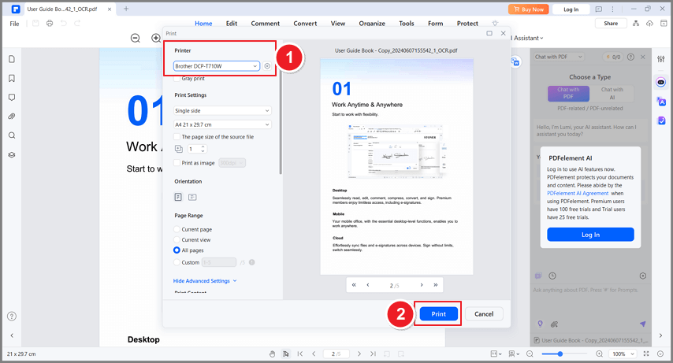The image size is (673, 363).
Task: Switch to the Convert tab
Action: (x=305, y=24)
